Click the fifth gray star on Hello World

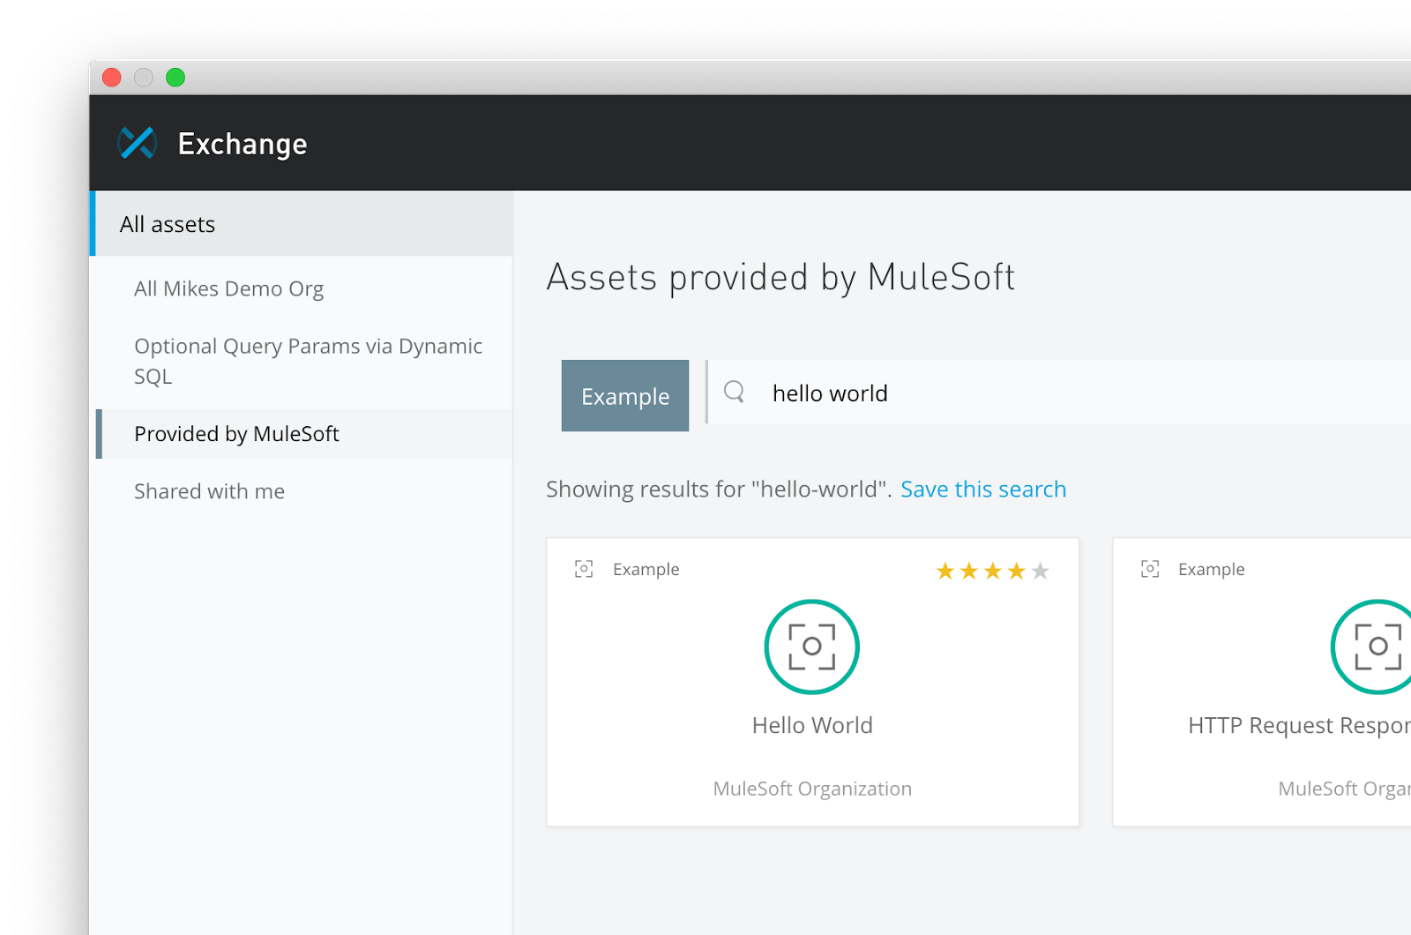1041,572
